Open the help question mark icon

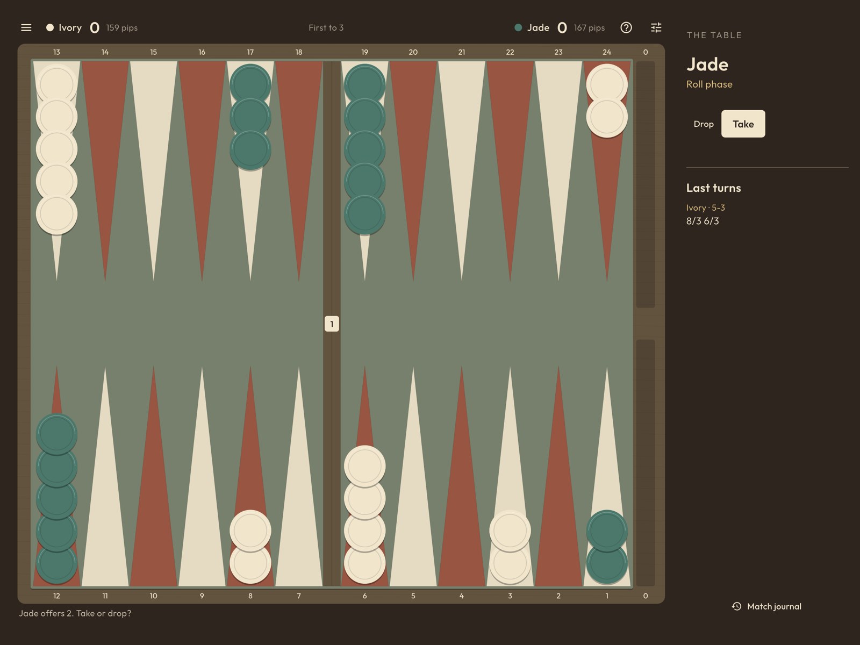tap(626, 27)
